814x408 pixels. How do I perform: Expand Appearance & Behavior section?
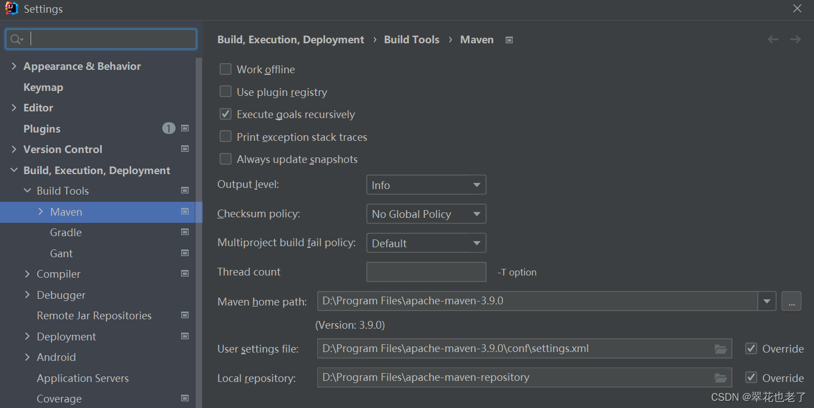14,66
